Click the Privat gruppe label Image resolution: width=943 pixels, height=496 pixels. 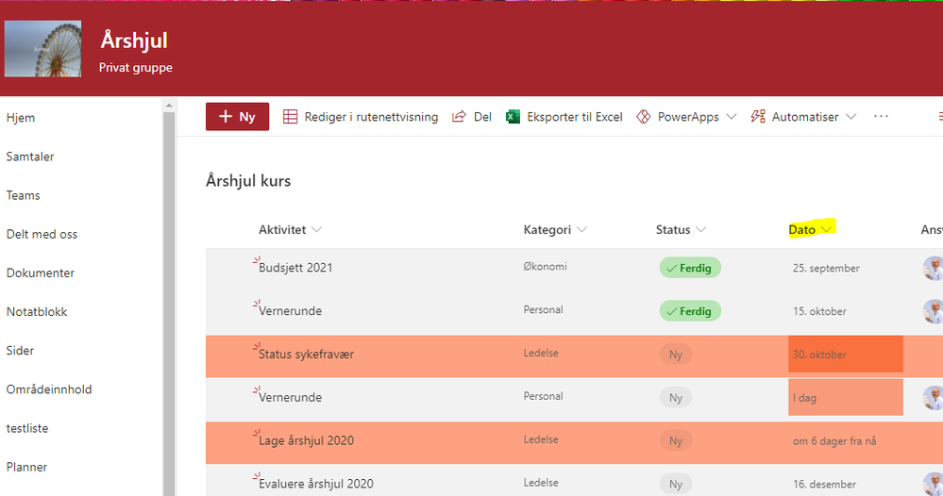tap(135, 68)
